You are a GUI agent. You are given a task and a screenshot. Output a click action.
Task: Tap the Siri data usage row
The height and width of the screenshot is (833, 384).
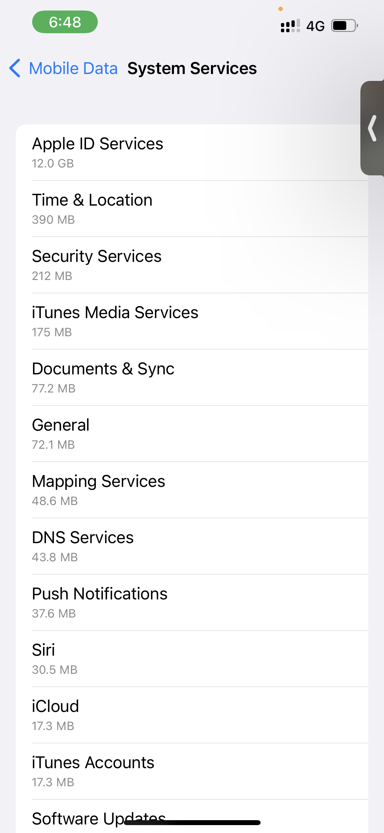tap(192, 659)
